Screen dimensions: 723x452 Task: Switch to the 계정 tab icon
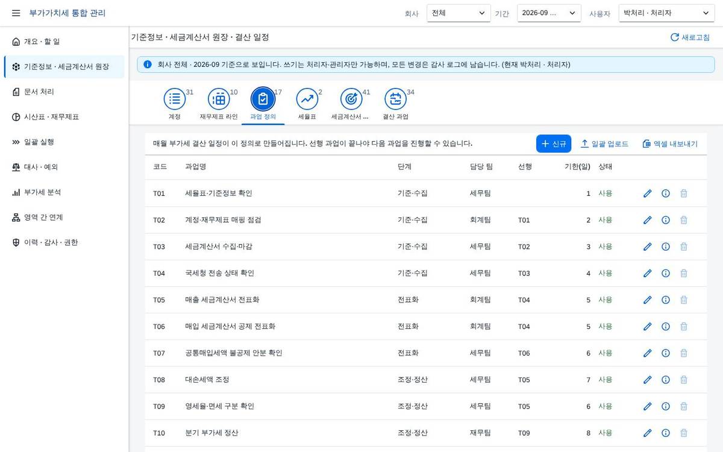click(174, 99)
